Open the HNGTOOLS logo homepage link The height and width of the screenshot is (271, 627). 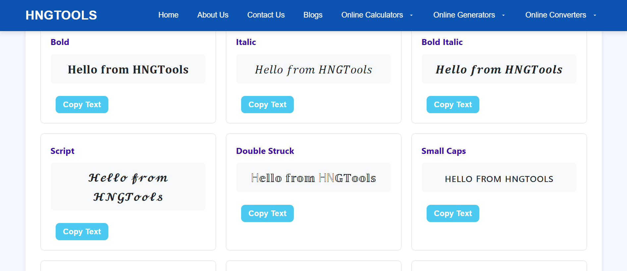click(x=61, y=15)
